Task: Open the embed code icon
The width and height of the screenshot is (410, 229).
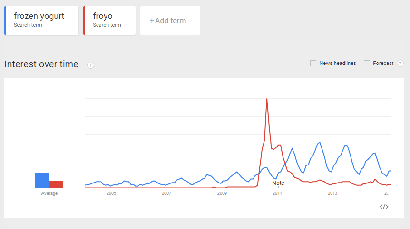Action: [x=384, y=207]
